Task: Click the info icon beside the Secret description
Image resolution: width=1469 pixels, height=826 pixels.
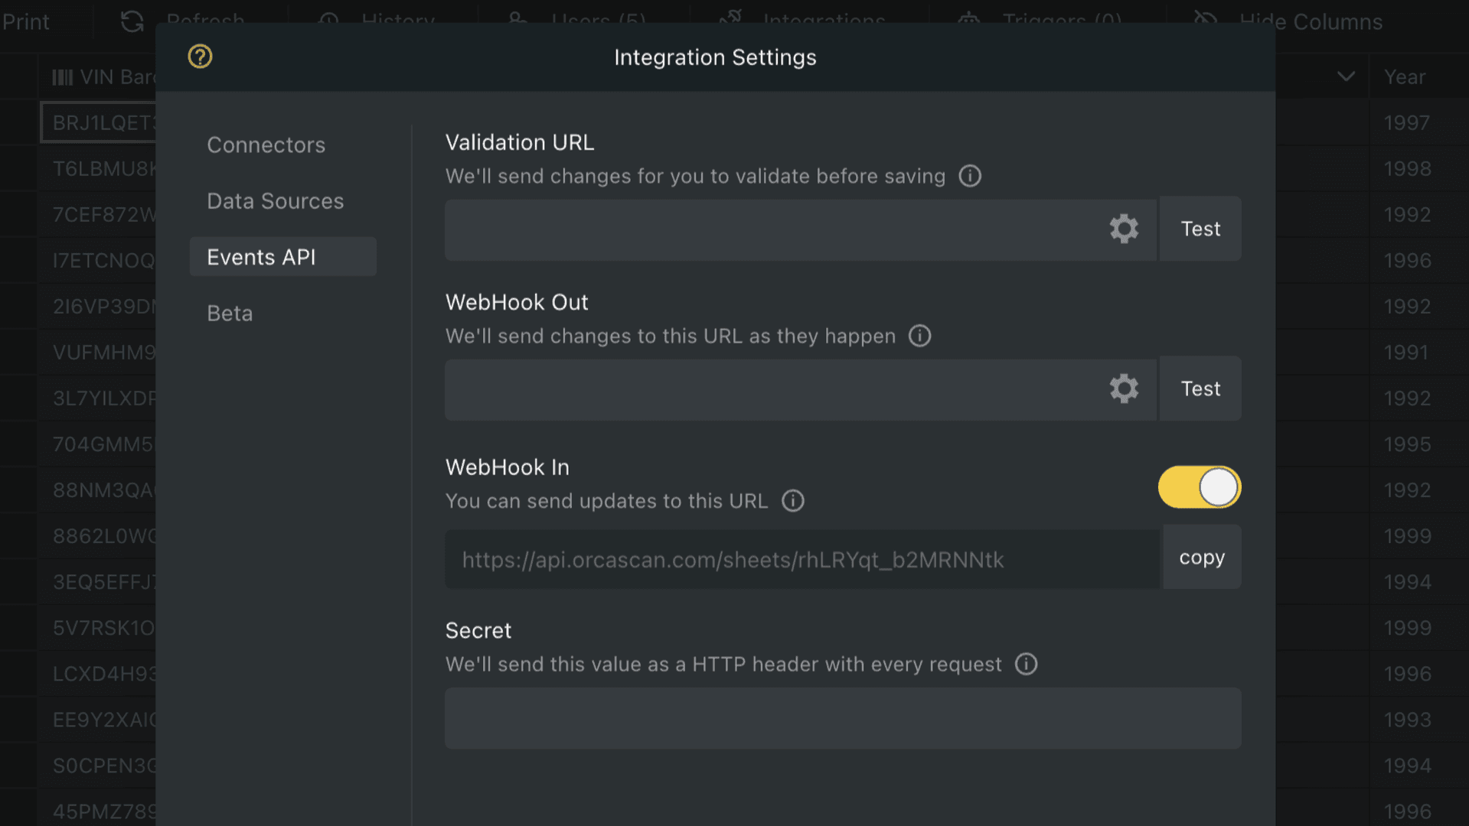Action: coord(1026,665)
